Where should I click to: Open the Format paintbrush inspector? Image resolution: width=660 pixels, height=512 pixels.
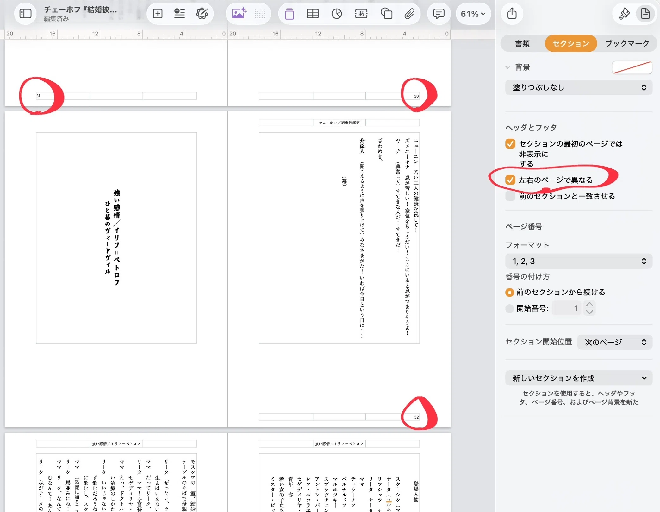pos(624,14)
